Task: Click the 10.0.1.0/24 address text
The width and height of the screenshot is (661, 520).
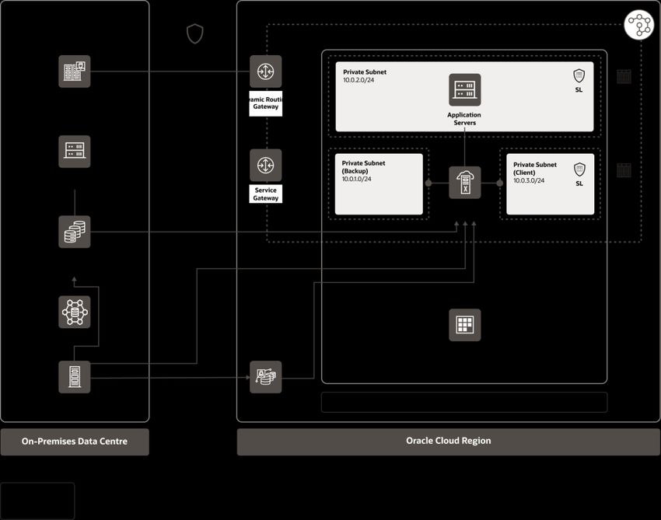Action: (357, 179)
